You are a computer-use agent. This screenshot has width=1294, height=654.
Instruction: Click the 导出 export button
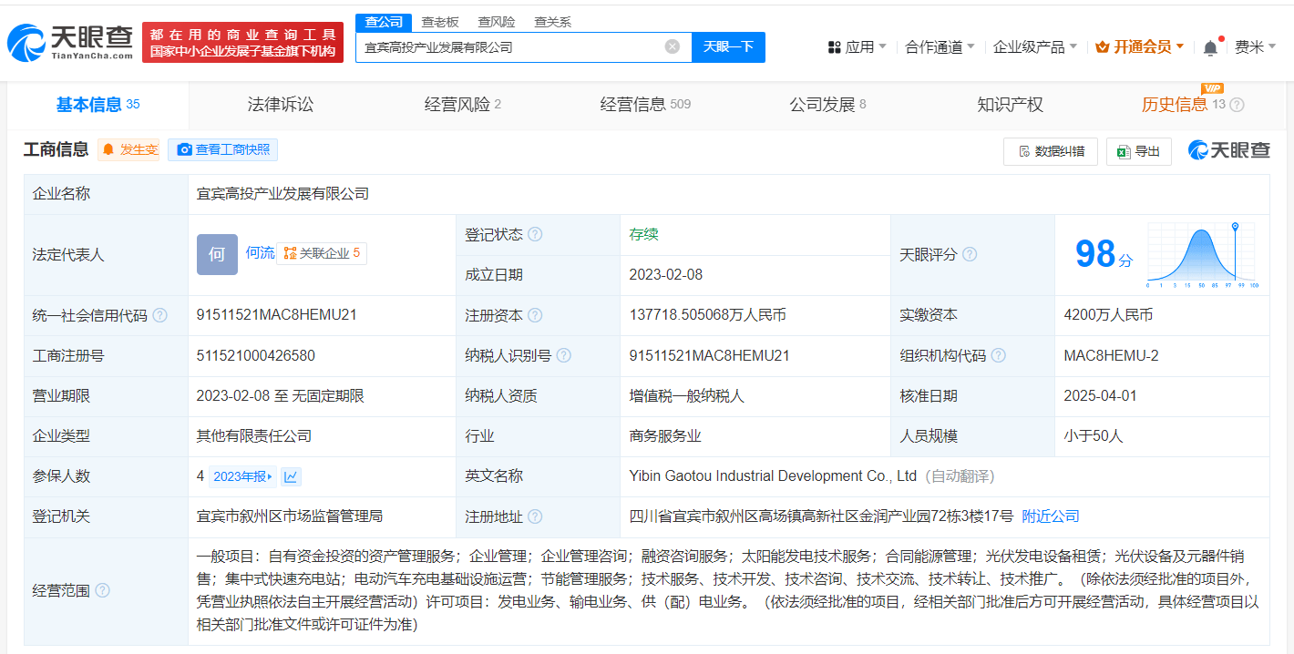click(1139, 151)
